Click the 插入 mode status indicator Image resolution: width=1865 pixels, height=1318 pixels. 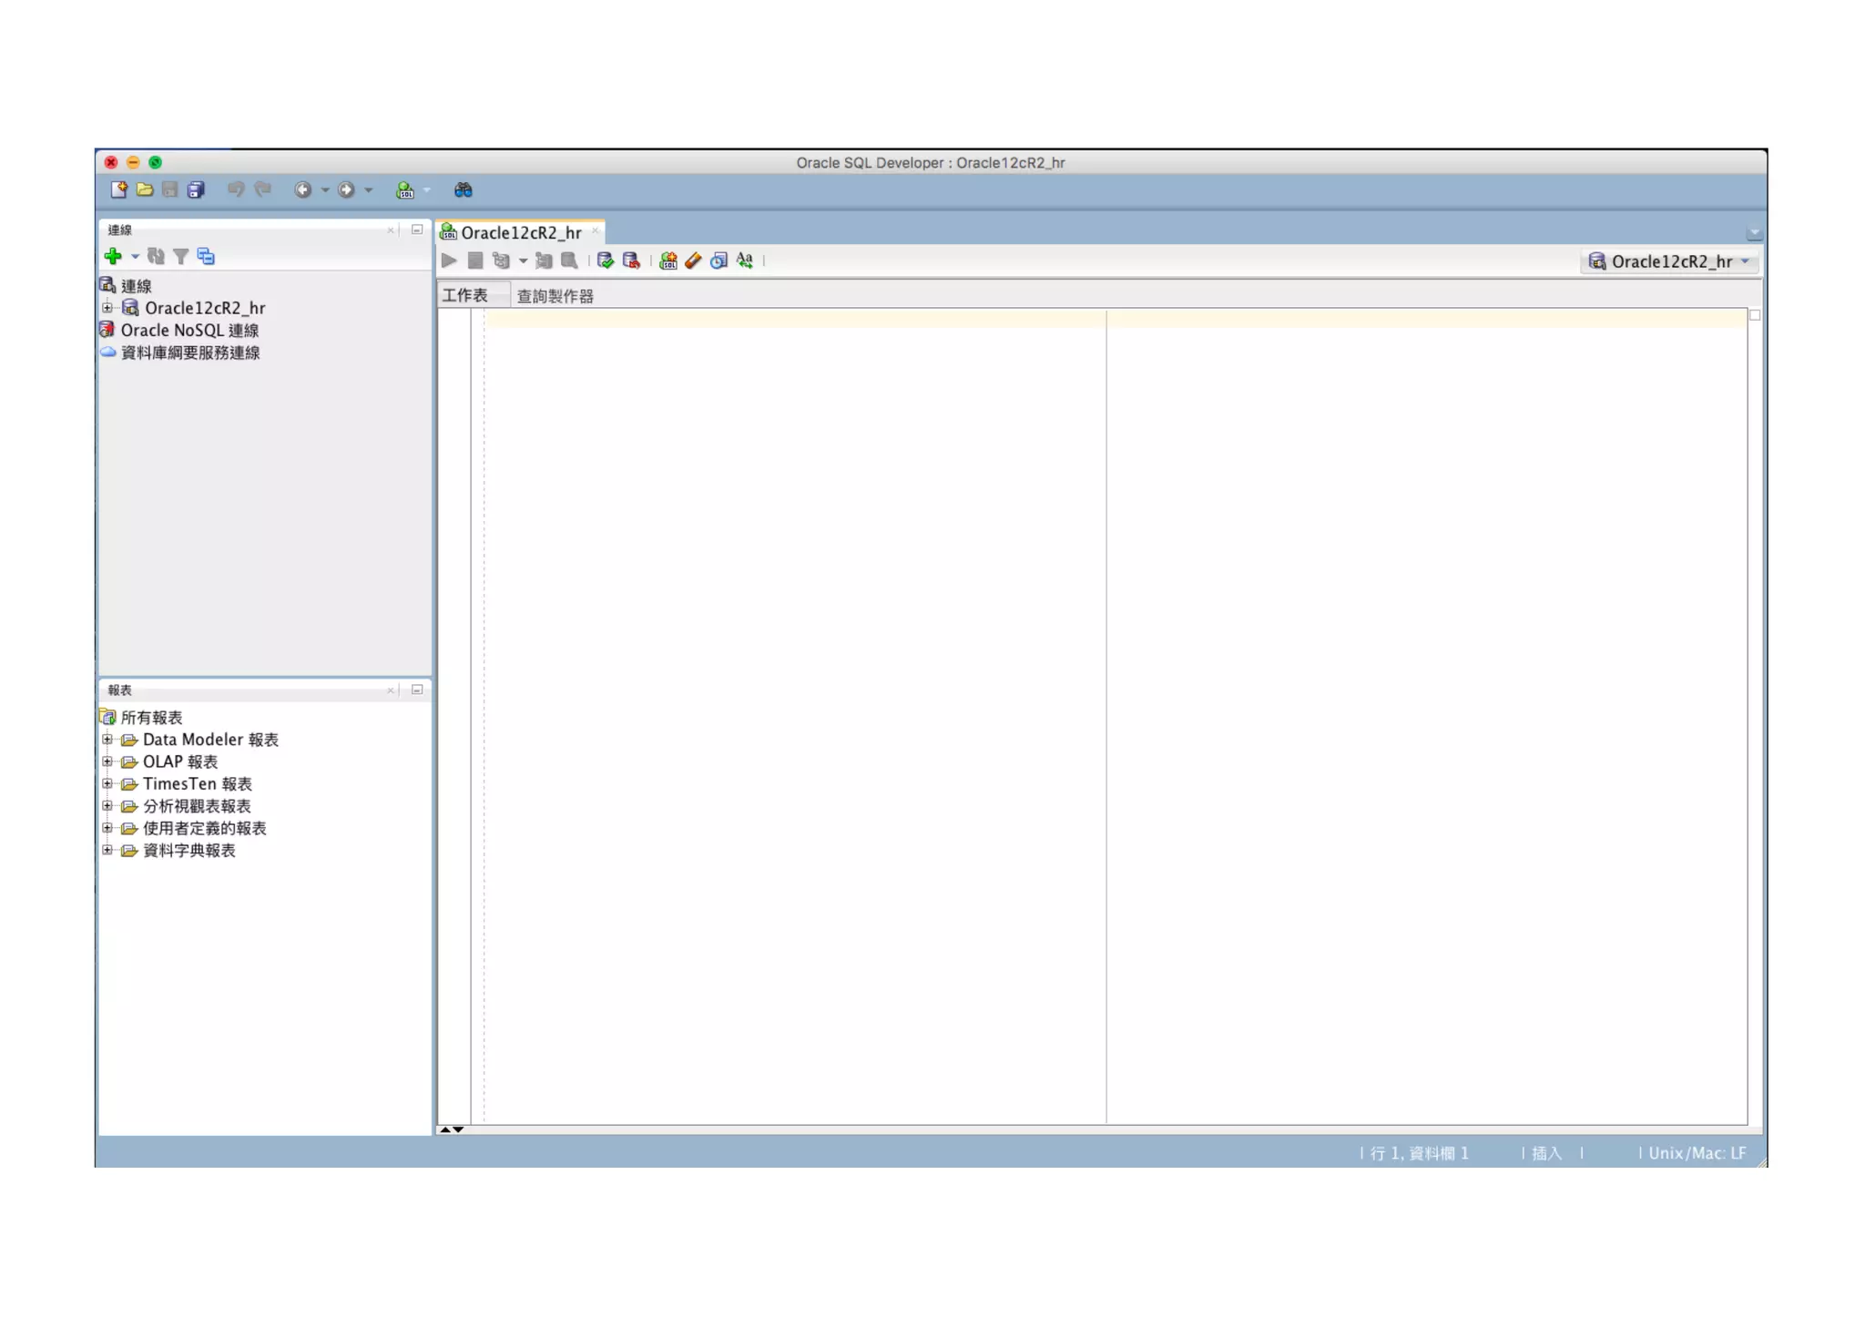1546,1153
